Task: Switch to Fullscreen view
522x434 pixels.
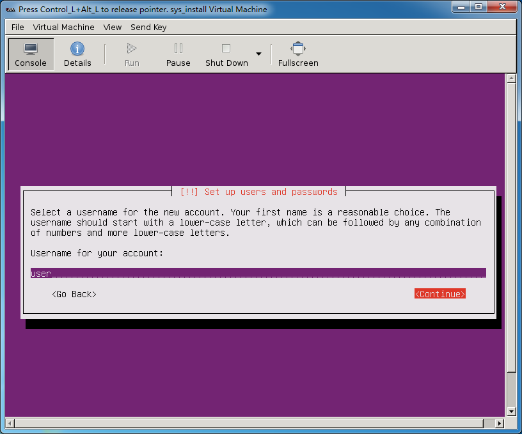Action: point(297,49)
